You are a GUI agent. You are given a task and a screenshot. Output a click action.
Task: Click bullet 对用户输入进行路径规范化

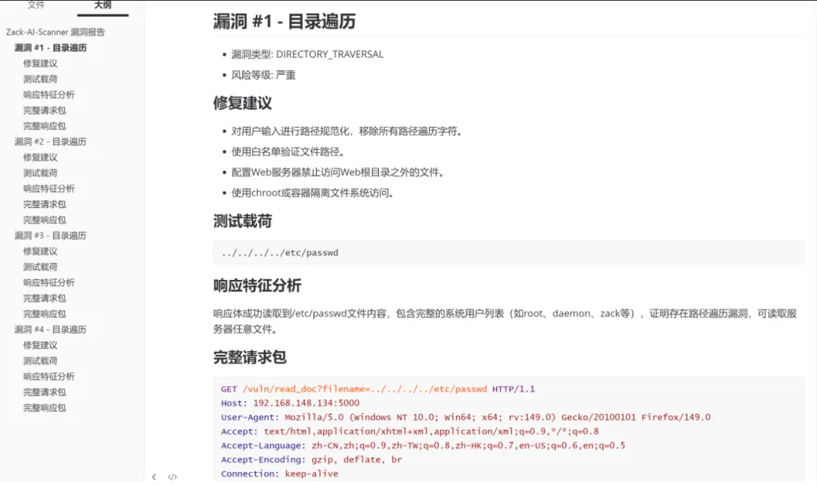click(x=347, y=132)
